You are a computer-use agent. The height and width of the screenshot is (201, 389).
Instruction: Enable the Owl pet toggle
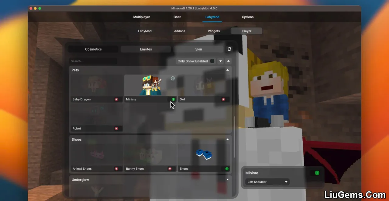[x=223, y=99]
